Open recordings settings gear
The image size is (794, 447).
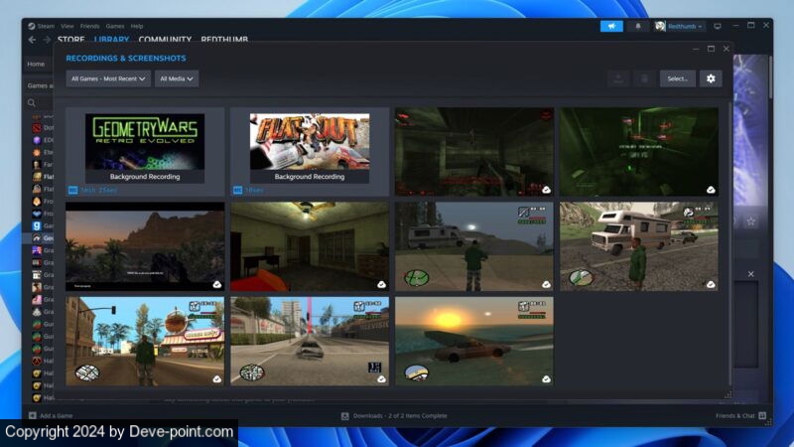(711, 78)
